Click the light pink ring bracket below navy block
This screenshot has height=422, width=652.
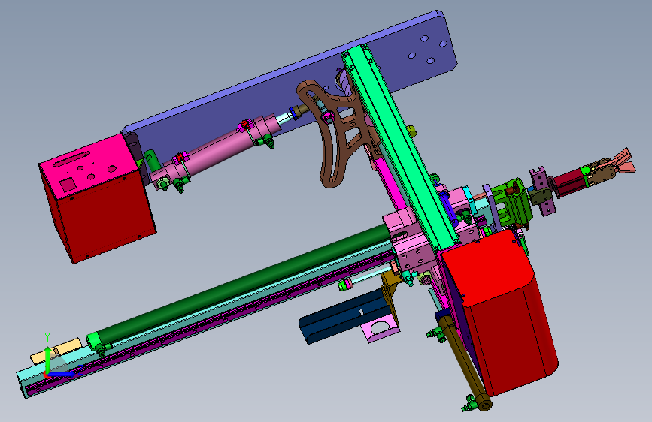point(381,329)
